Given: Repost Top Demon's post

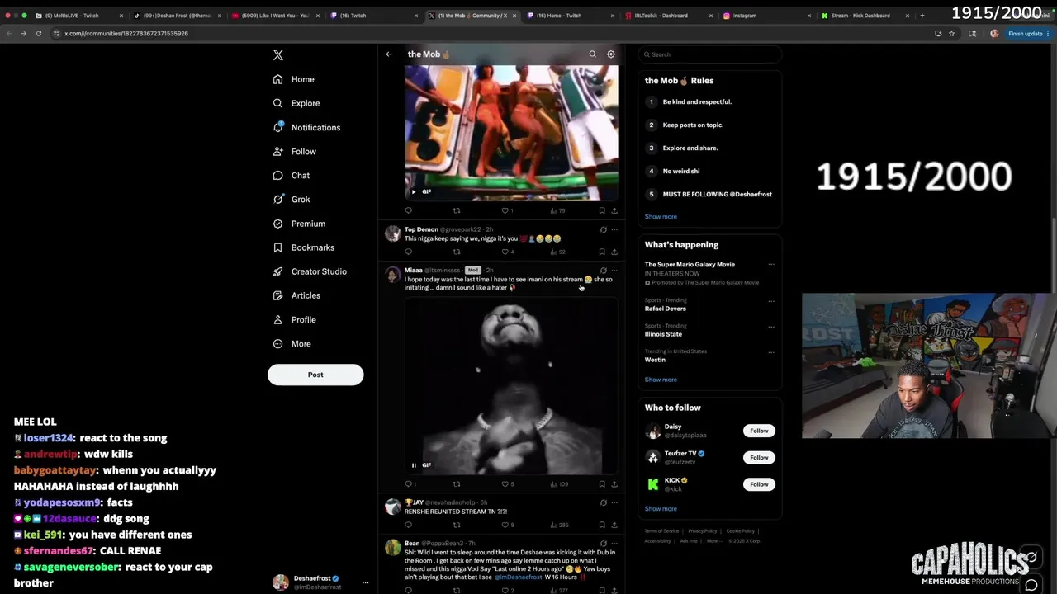Looking at the screenshot, I should click(457, 252).
